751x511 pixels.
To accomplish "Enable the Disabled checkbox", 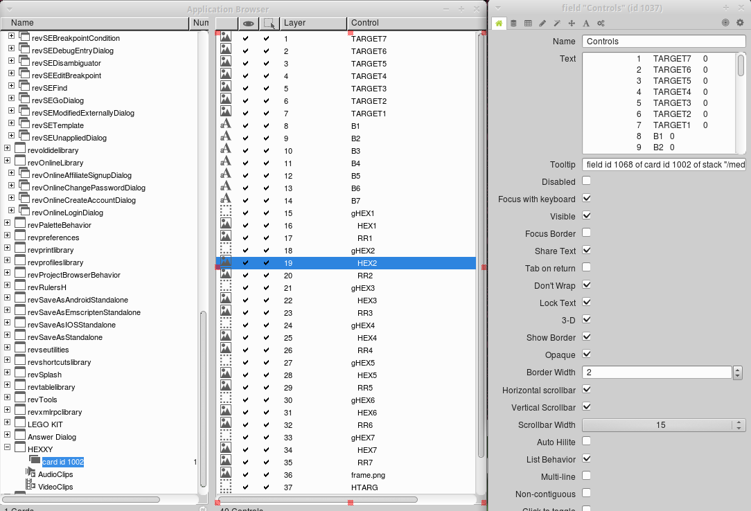I will pyautogui.click(x=587, y=181).
